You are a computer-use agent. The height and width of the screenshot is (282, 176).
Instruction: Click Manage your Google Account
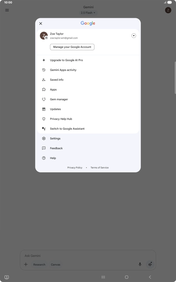(72, 47)
